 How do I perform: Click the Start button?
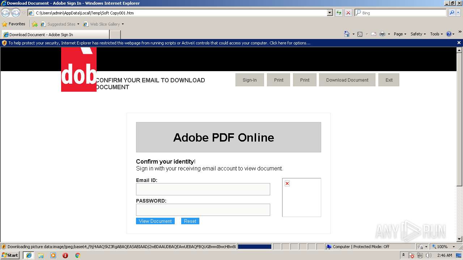click(x=10, y=255)
